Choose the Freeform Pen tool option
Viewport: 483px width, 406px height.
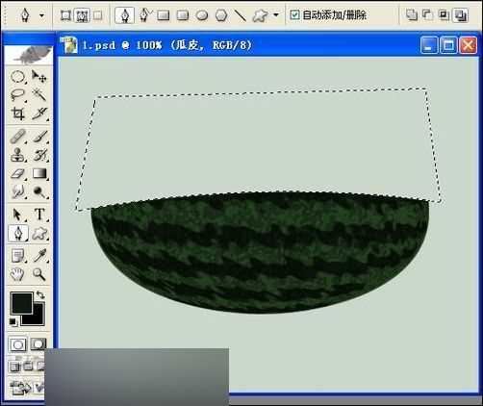pyautogui.click(x=145, y=15)
